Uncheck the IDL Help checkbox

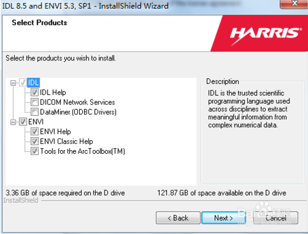coord(35,93)
